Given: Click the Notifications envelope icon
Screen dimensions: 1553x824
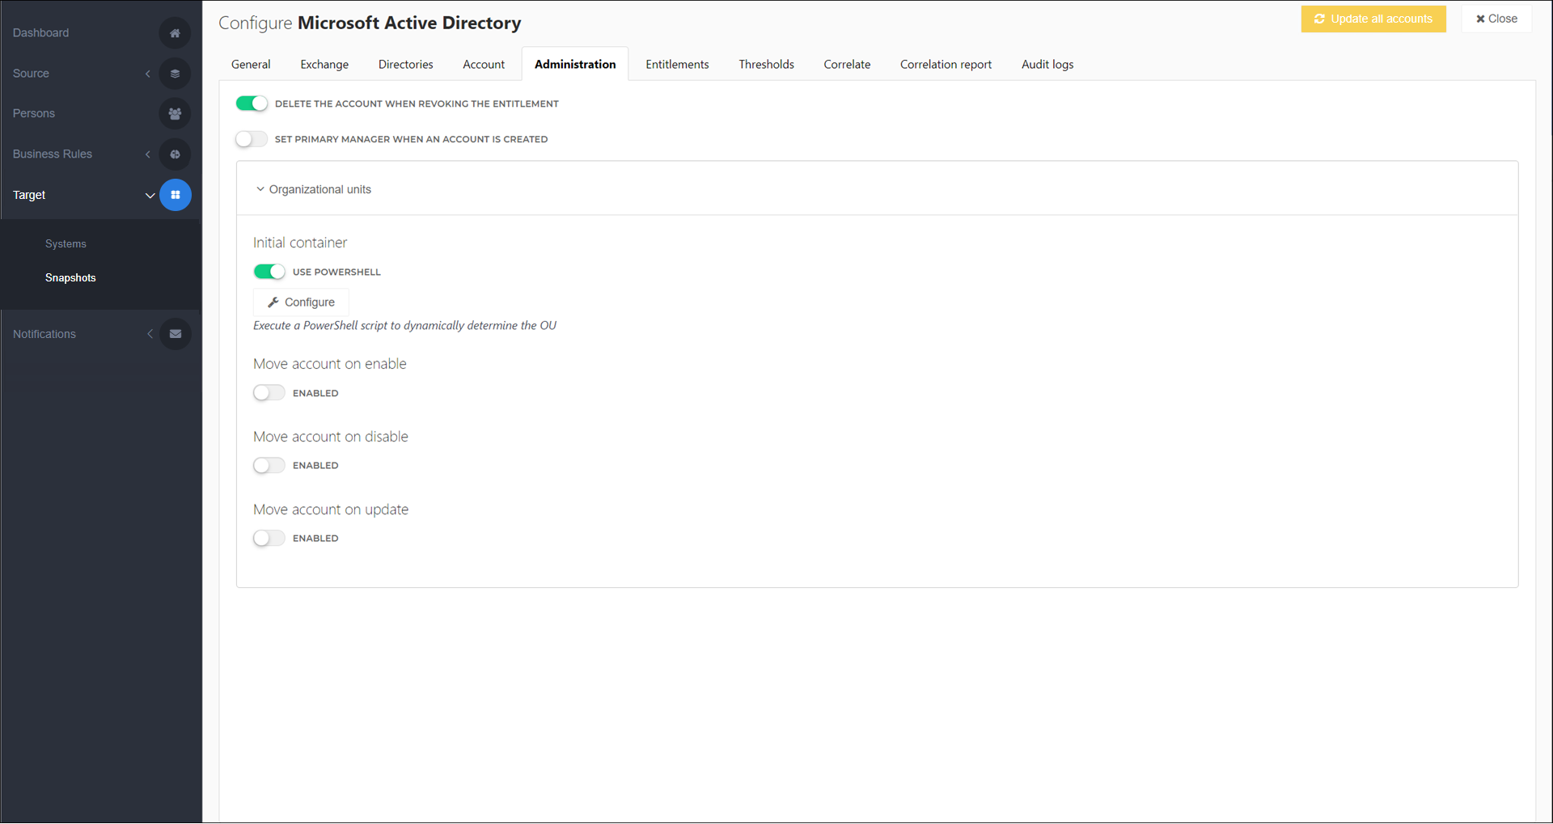Looking at the screenshot, I should tap(175, 334).
